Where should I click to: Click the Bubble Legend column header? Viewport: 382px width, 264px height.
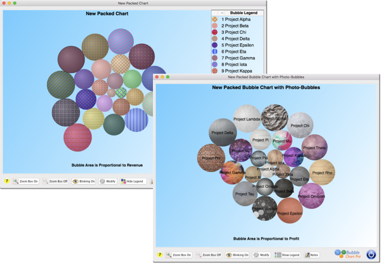pos(243,12)
